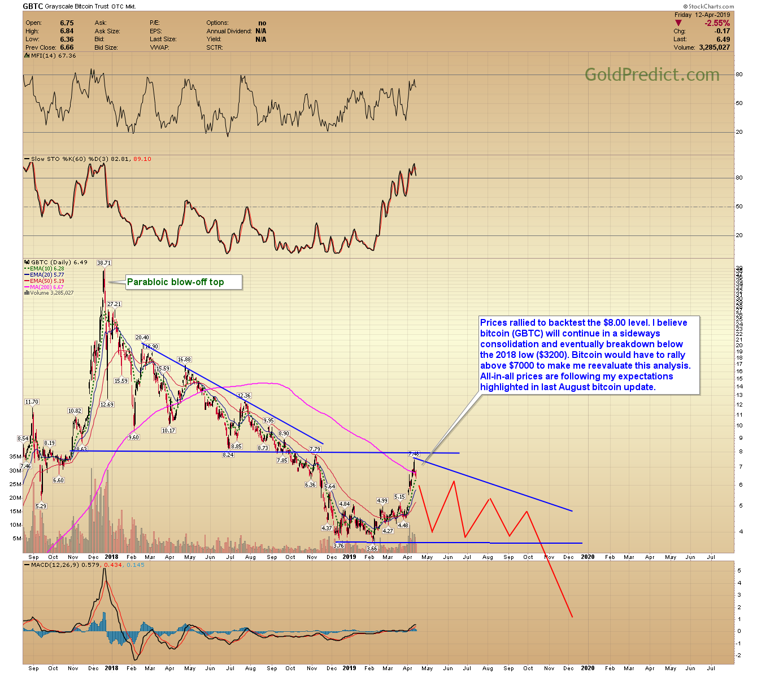Viewport: 757px width, 673px height.
Task: Click the blue 'Prices rallied to backtest' note
Action: 589,355
